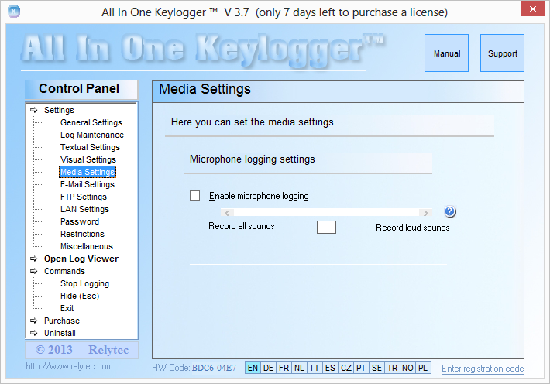Visit the www.relytec.com link

[69, 366]
